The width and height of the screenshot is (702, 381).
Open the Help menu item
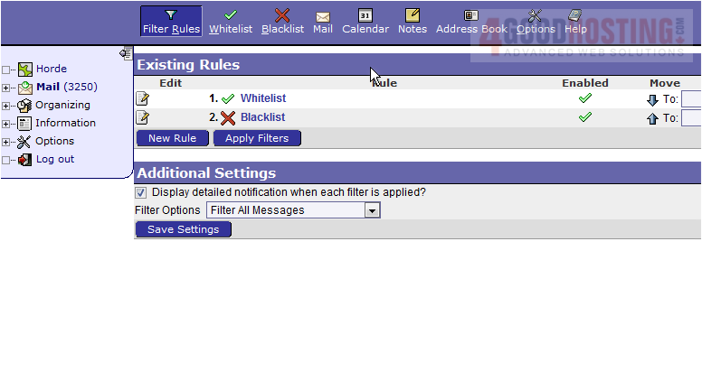tap(575, 16)
